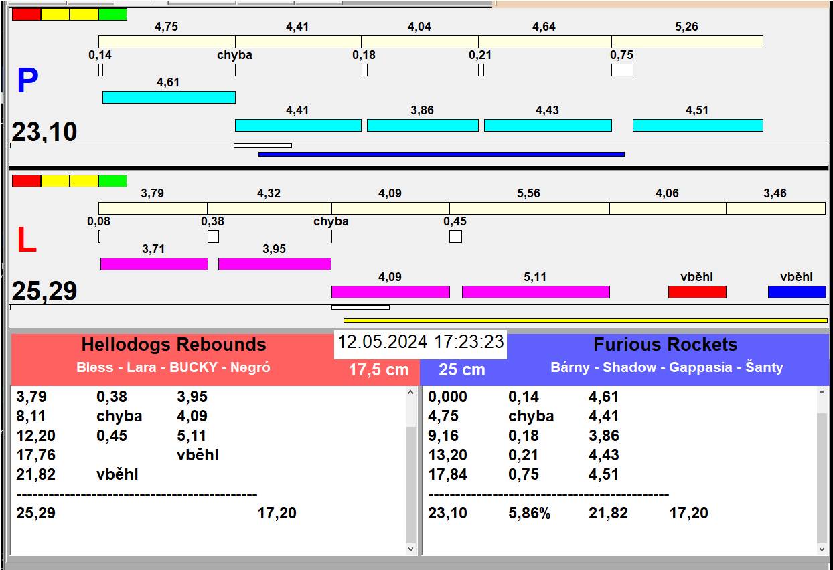Click the green start light in lane P

point(112,14)
